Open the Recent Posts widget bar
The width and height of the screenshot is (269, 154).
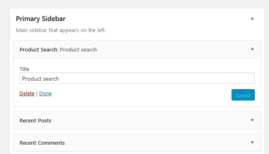pos(137,120)
